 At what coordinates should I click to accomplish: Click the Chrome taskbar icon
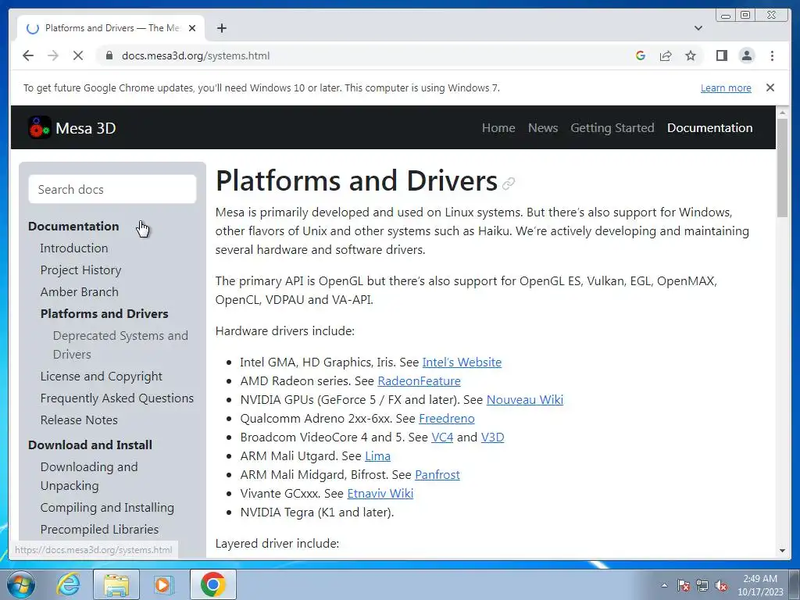(212, 584)
